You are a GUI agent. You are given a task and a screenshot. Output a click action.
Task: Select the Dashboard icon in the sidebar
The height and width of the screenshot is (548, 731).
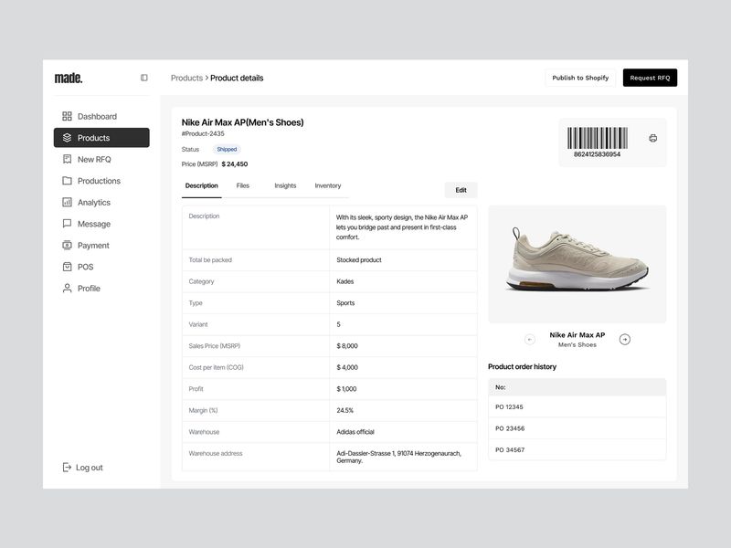pos(67,116)
